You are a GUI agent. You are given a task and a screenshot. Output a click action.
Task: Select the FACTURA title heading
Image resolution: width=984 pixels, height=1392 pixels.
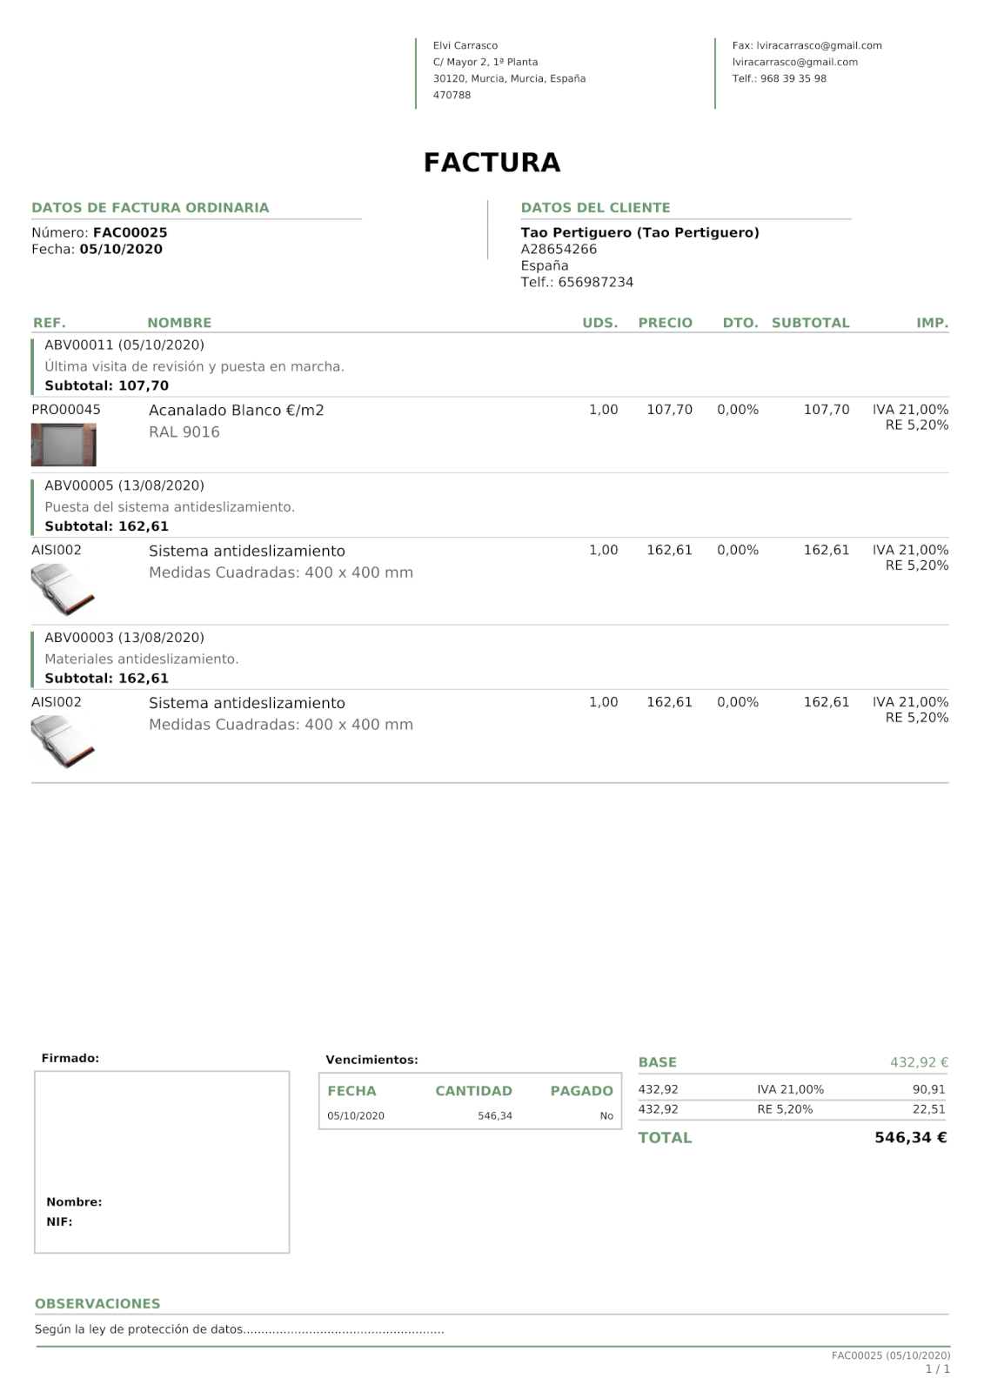click(492, 163)
